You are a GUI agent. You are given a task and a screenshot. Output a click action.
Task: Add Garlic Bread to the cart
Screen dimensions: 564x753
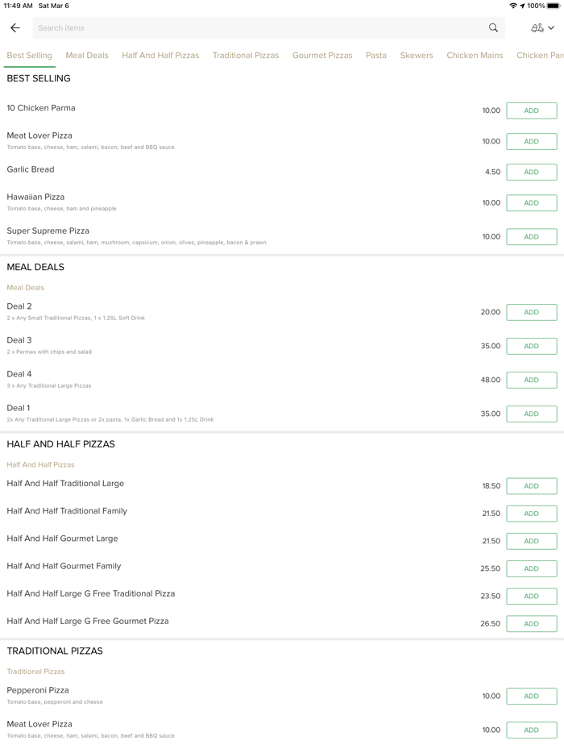click(531, 172)
